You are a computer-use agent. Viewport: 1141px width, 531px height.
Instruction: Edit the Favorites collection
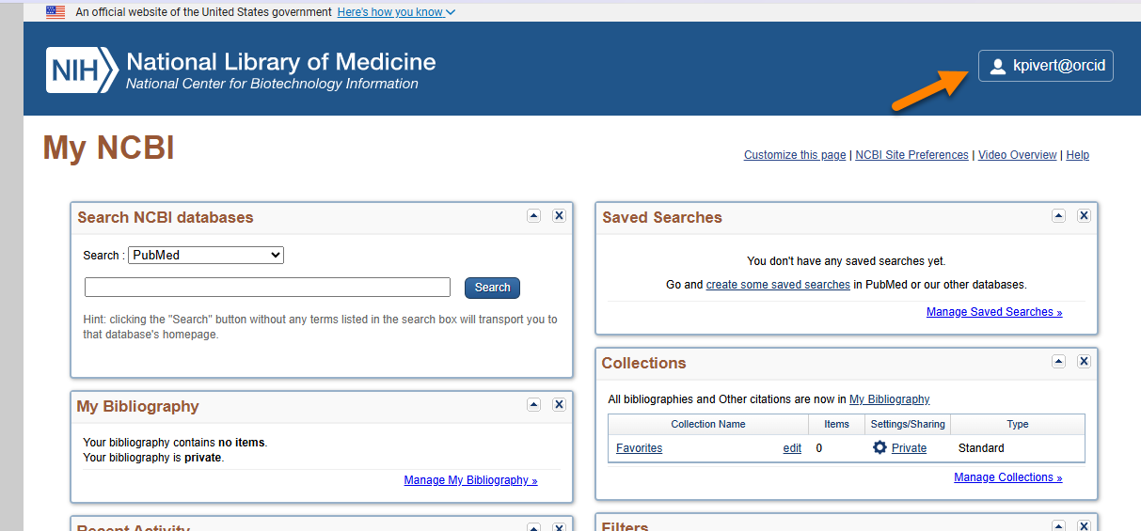pyautogui.click(x=792, y=448)
